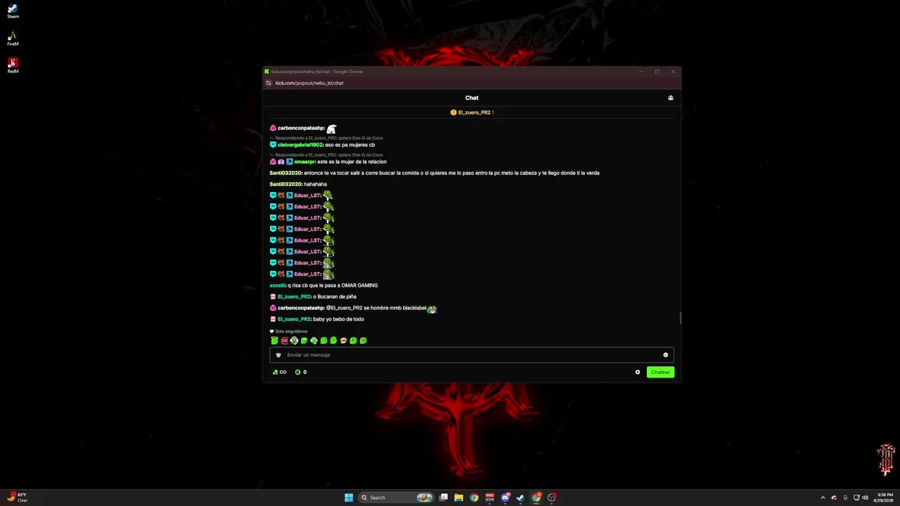Open username aszelii
900x506 pixels.
(x=278, y=285)
